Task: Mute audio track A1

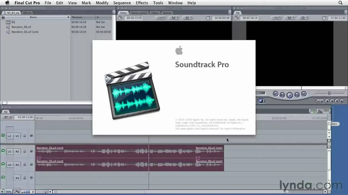Action: tap(3, 151)
